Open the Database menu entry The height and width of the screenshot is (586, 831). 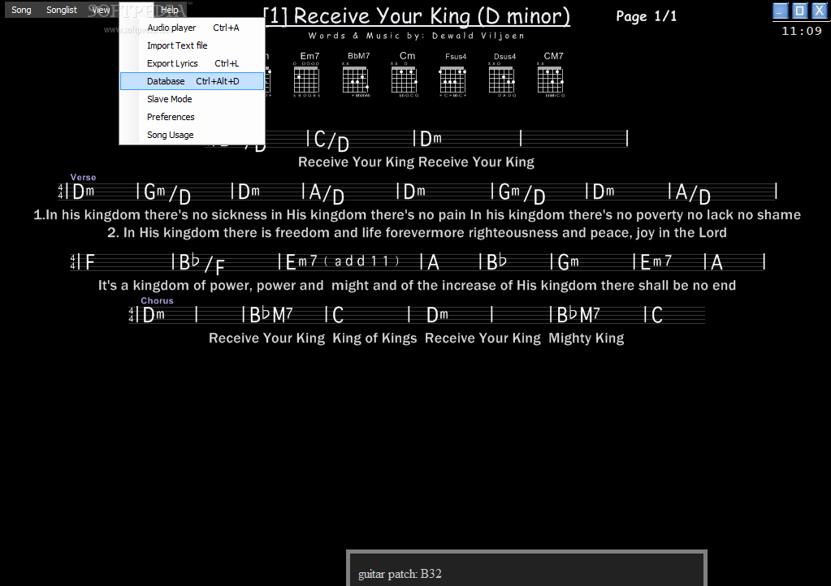pyautogui.click(x=192, y=81)
